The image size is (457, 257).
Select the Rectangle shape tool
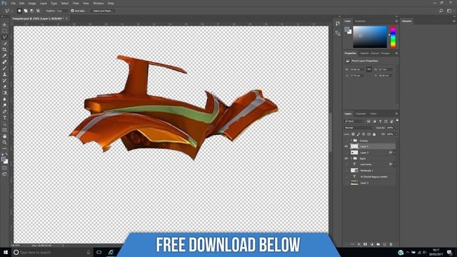click(x=5, y=130)
